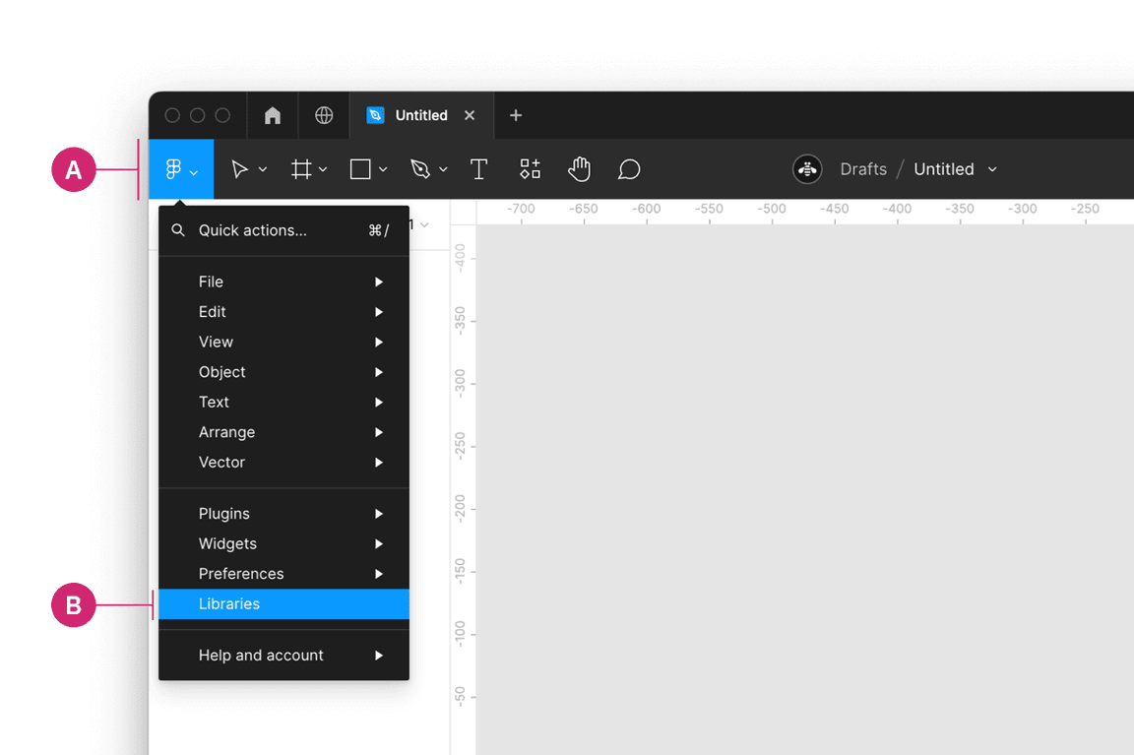Click the bee user avatar
Image resolution: width=1134 pixels, height=755 pixels.
coord(807,169)
